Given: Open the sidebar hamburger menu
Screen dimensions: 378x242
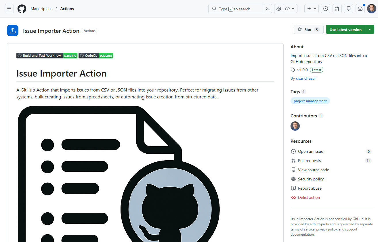Looking at the screenshot, I should [9, 9].
